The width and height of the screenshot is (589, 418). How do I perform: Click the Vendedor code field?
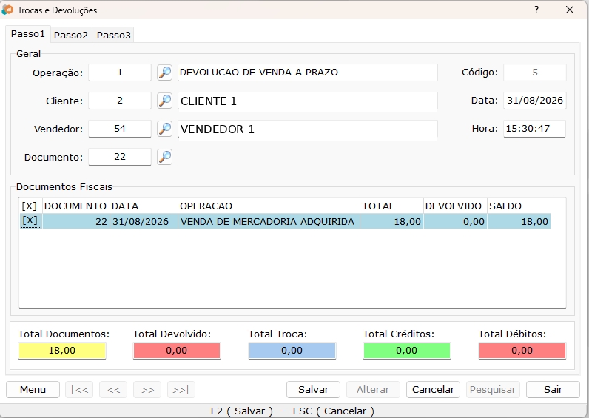tap(120, 129)
